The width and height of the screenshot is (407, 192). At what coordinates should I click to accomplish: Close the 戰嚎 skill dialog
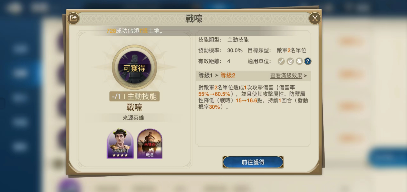pyautogui.click(x=315, y=18)
